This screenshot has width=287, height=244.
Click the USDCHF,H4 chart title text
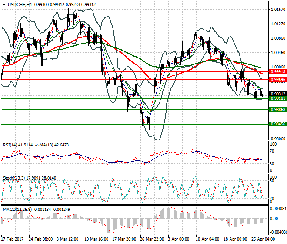coord(20,5)
